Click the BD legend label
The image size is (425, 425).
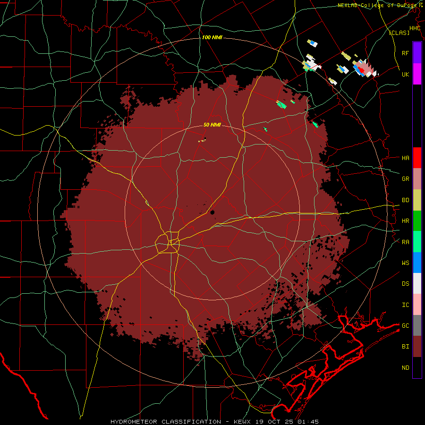(x=405, y=200)
